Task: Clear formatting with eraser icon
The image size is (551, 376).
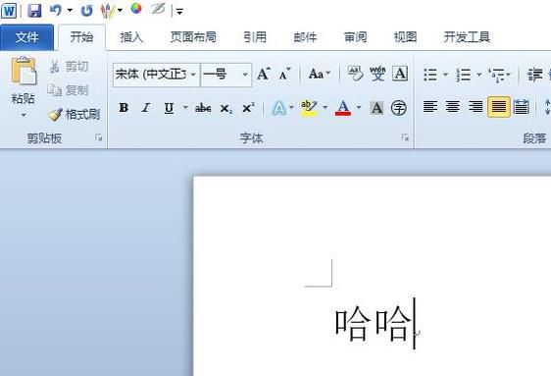Action: click(x=355, y=74)
